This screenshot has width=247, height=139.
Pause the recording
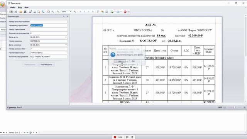point(127,137)
